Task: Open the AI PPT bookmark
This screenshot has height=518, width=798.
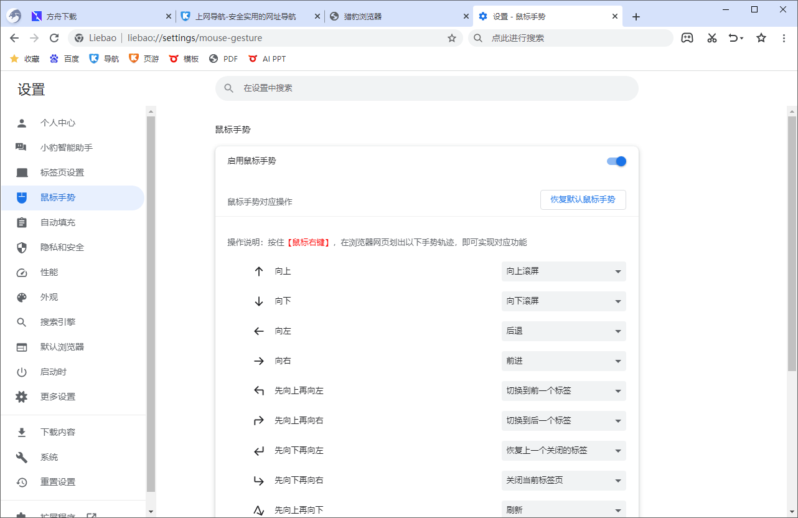Action: pos(267,59)
